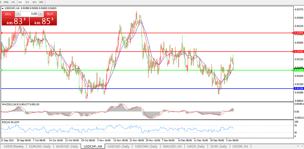Click the chart tabs scroll-right arrow

(302, 146)
